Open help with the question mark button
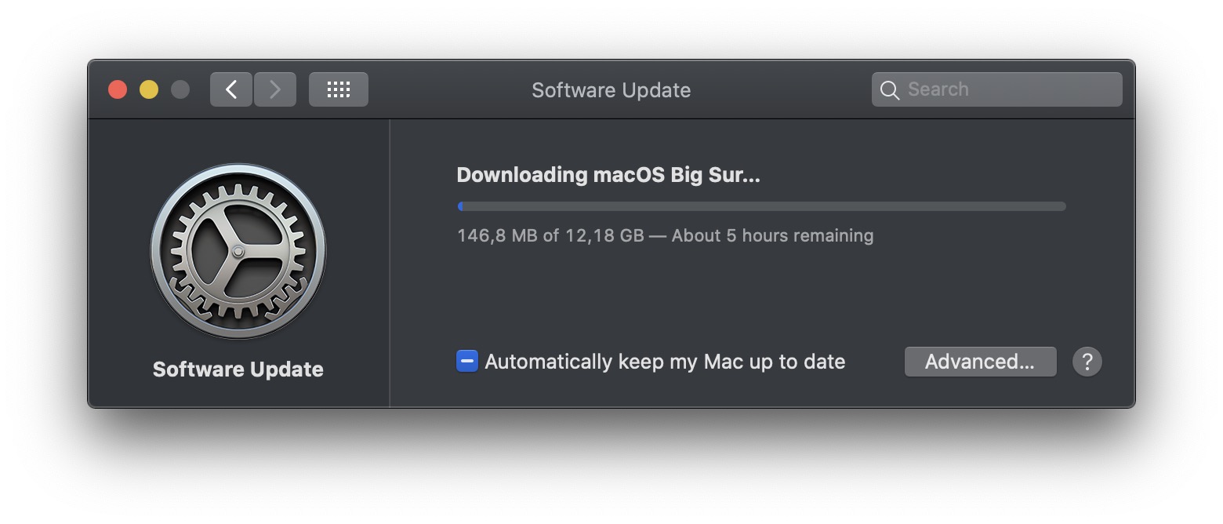This screenshot has width=1223, height=524. (x=1087, y=362)
